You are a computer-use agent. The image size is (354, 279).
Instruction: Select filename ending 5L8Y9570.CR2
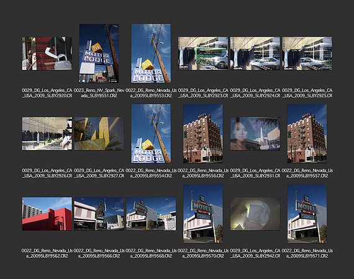[x=203, y=254]
